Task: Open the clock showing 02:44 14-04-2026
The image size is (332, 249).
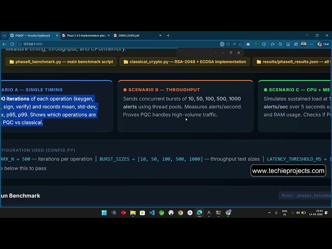Action: (316, 213)
